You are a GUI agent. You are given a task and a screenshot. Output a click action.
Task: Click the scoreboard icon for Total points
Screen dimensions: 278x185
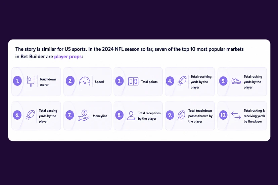(133, 81)
